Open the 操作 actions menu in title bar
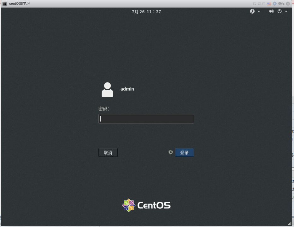 [281, 4]
